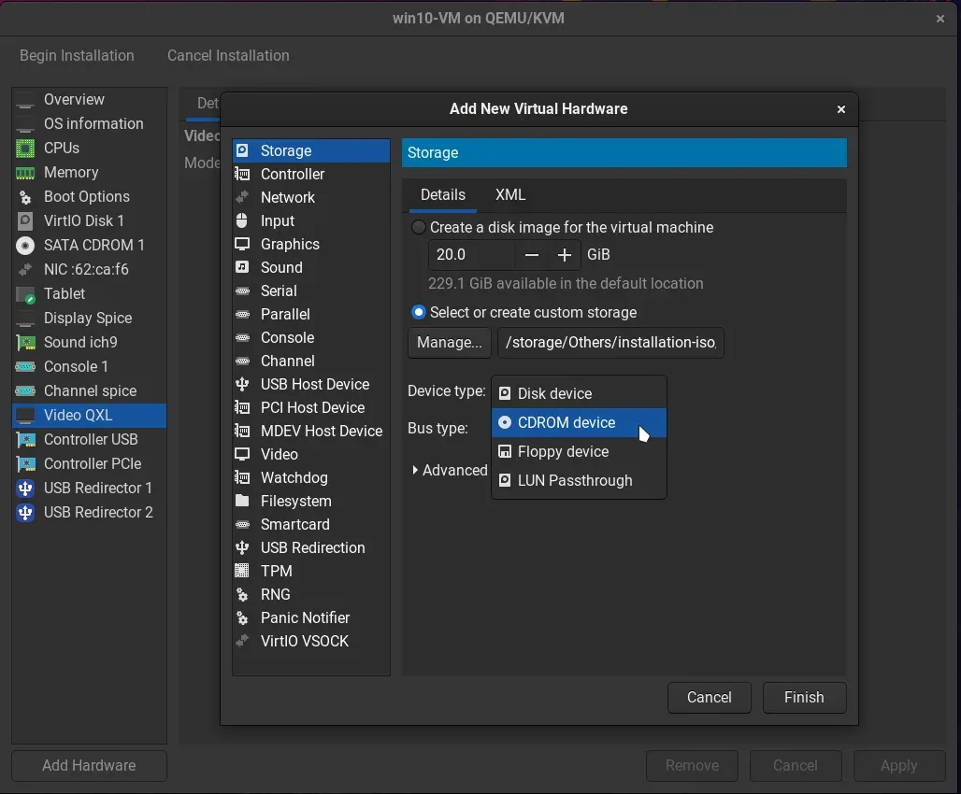
Task: Select Video in the hardware type list
Action: (x=311, y=454)
